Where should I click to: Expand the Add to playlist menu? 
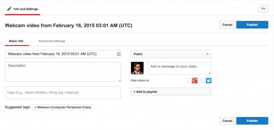171,91
